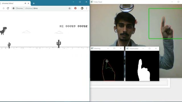Click the white crosshair in the drawing window
This screenshot has width=182, height=102.
pos(107,61)
